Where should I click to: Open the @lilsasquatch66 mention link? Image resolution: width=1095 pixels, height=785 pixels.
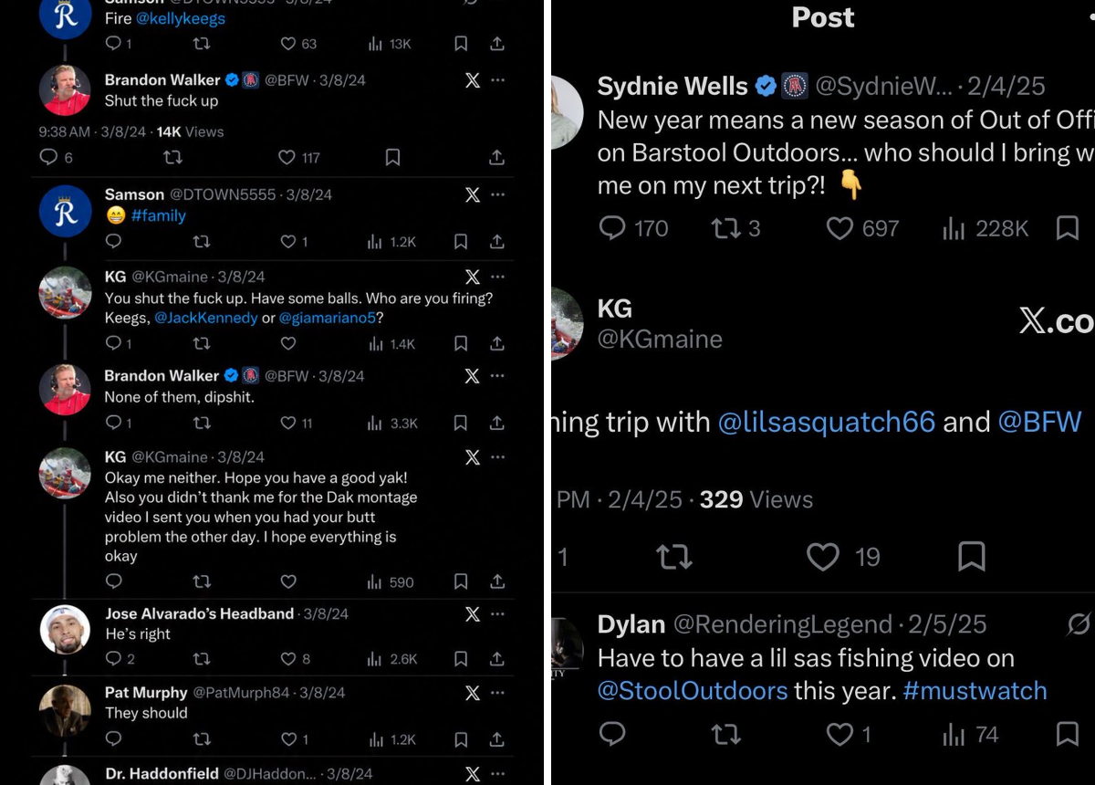click(x=827, y=422)
